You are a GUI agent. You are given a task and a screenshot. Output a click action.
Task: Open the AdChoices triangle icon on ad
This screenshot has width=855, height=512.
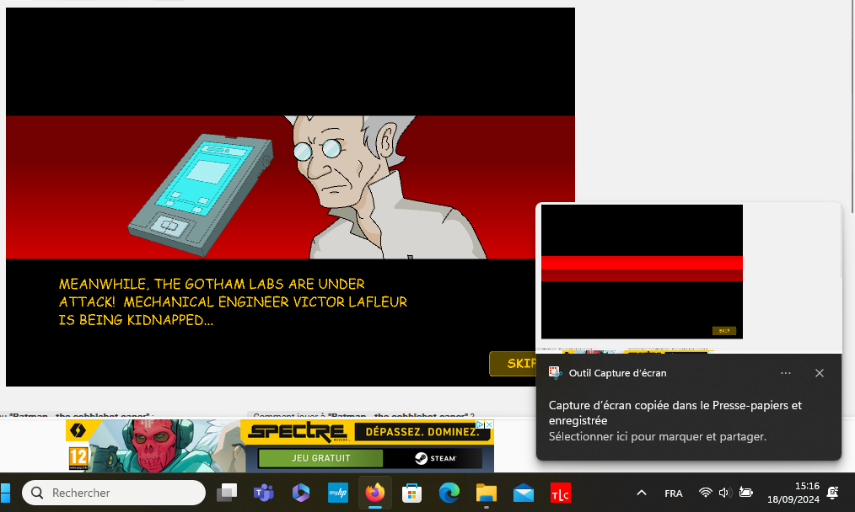(x=481, y=424)
